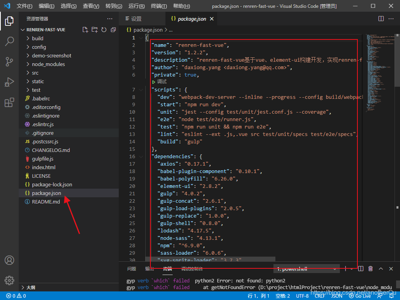Switch to the 输出 panel tab
Screen dimensions: 400x300
(150, 269)
